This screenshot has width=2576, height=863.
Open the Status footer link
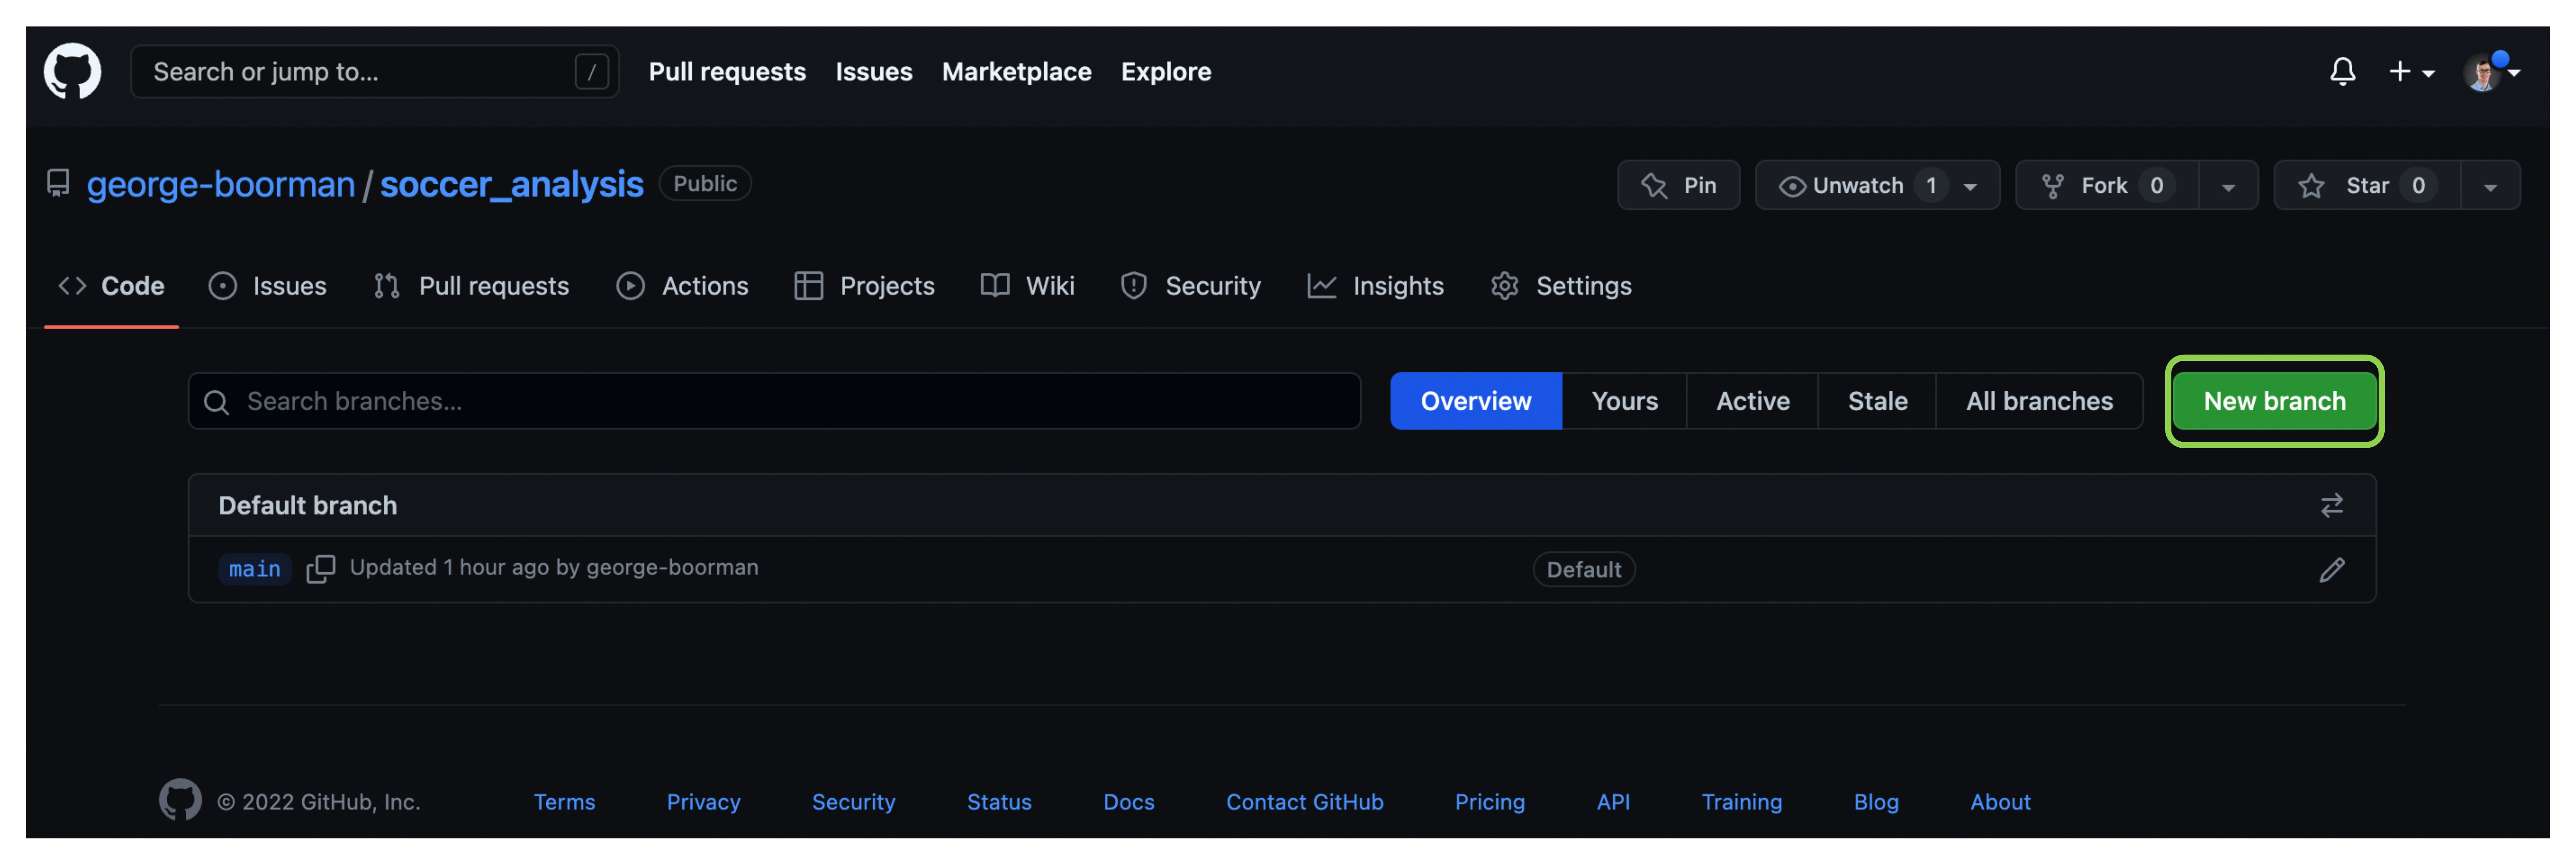[999, 802]
